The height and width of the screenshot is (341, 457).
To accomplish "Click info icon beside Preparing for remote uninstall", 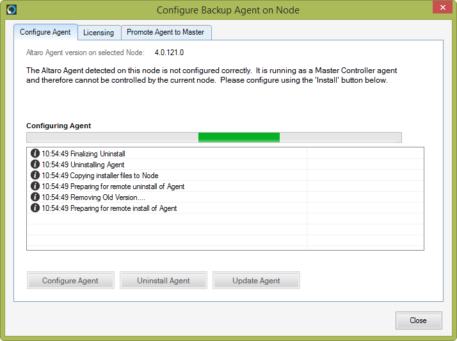I will (35, 186).
